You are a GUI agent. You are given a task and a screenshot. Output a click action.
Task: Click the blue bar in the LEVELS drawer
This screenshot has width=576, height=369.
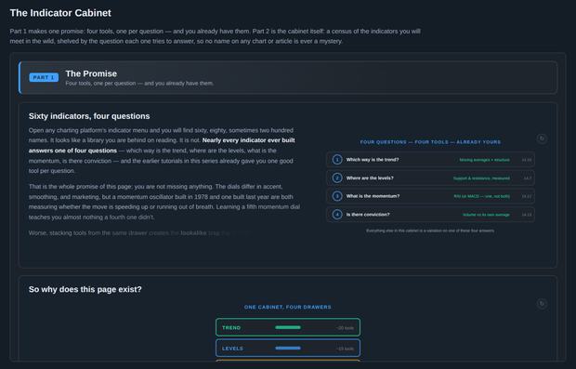coord(288,348)
